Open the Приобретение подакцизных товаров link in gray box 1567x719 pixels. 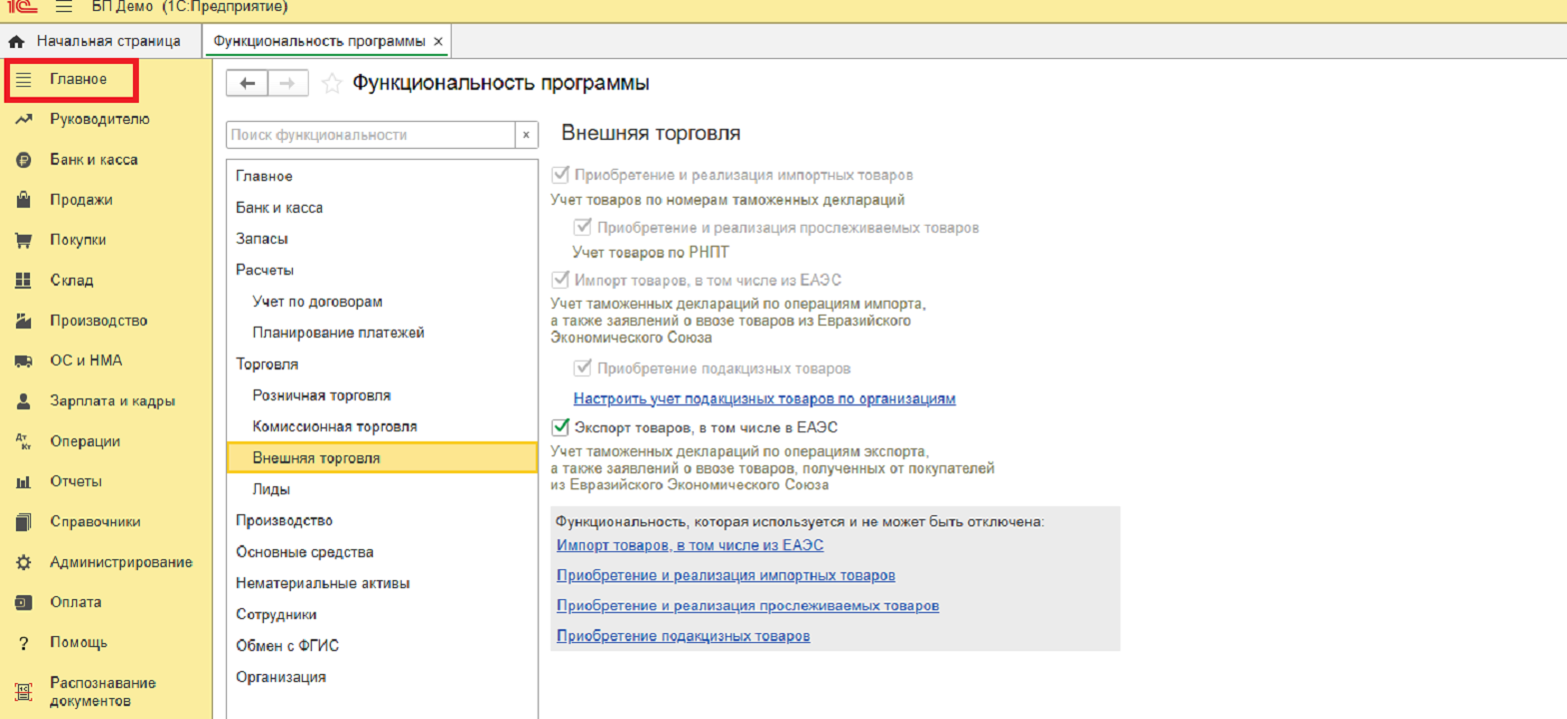[x=684, y=636]
